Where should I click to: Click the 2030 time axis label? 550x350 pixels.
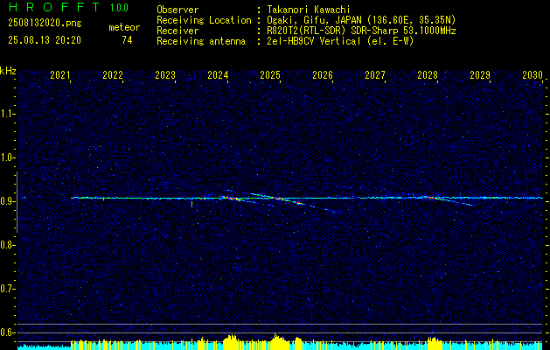tap(533, 74)
